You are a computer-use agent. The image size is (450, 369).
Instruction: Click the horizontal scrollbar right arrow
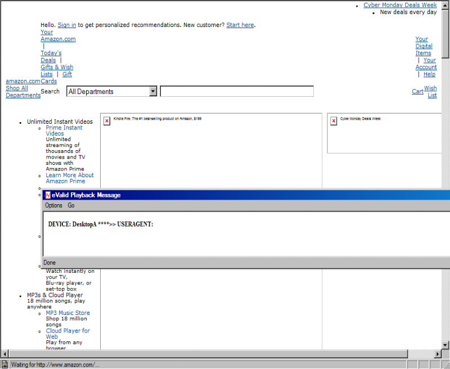(438, 354)
